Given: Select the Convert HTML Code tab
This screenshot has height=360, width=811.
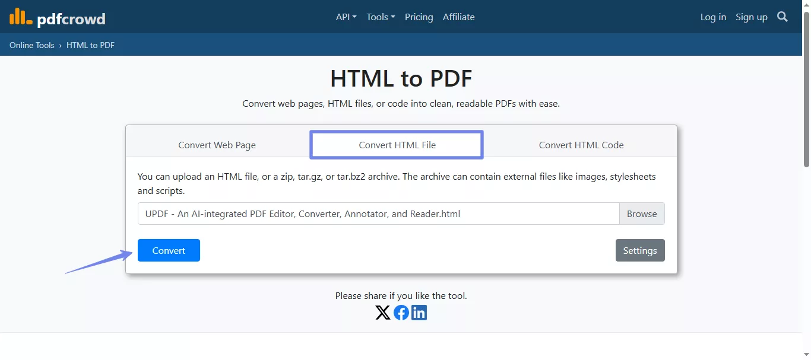Looking at the screenshot, I should tap(581, 145).
